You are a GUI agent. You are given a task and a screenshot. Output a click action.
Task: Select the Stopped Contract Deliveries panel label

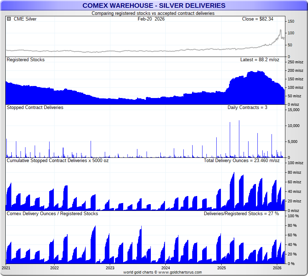click(x=35, y=107)
